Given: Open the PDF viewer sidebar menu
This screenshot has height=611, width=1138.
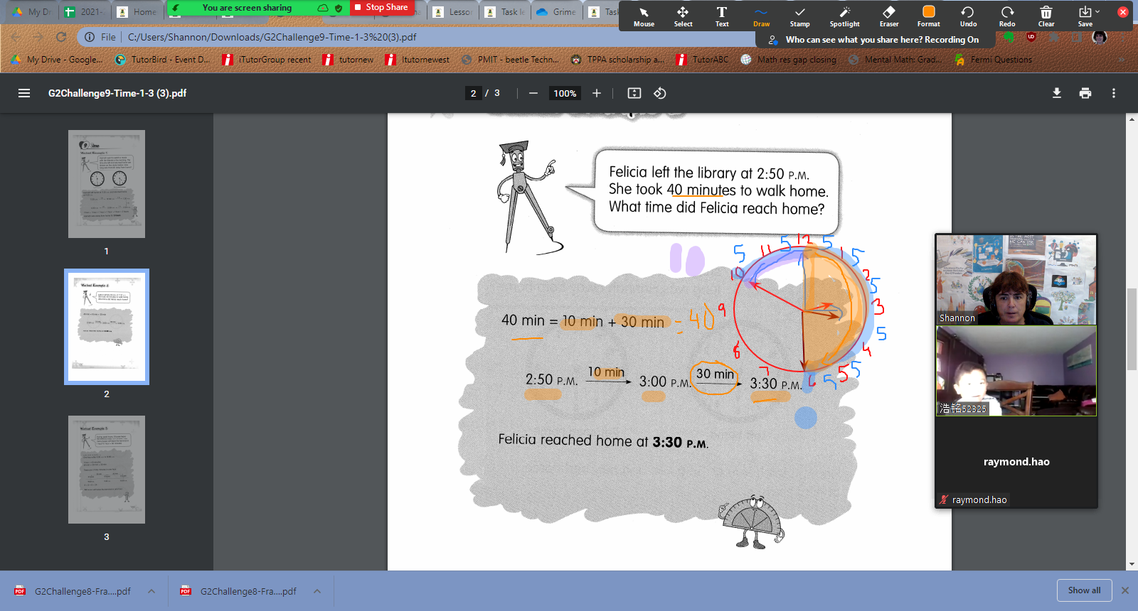Looking at the screenshot, I should coord(24,93).
